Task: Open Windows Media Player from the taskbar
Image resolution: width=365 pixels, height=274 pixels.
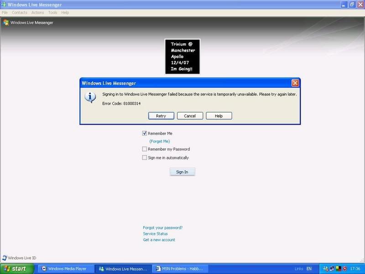Action: click(64, 269)
